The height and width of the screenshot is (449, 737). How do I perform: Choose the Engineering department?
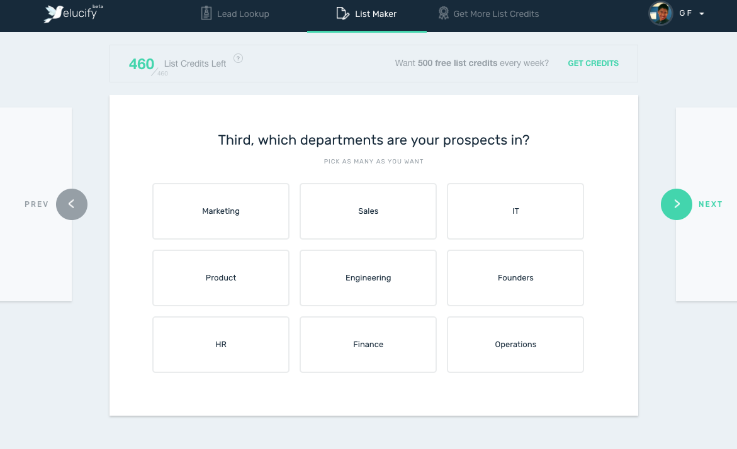coord(368,278)
